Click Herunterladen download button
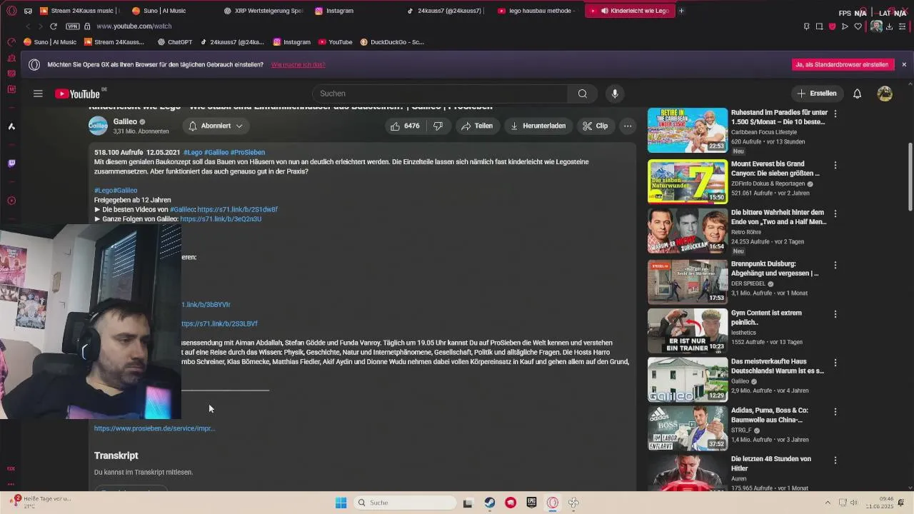The width and height of the screenshot is (914, 514). tap(538, 126)
